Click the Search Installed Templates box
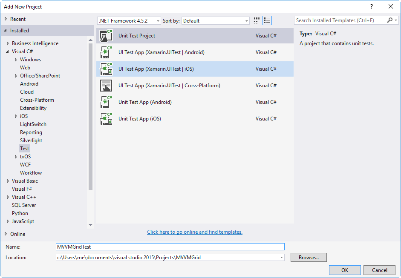 (x=340, y=20)
